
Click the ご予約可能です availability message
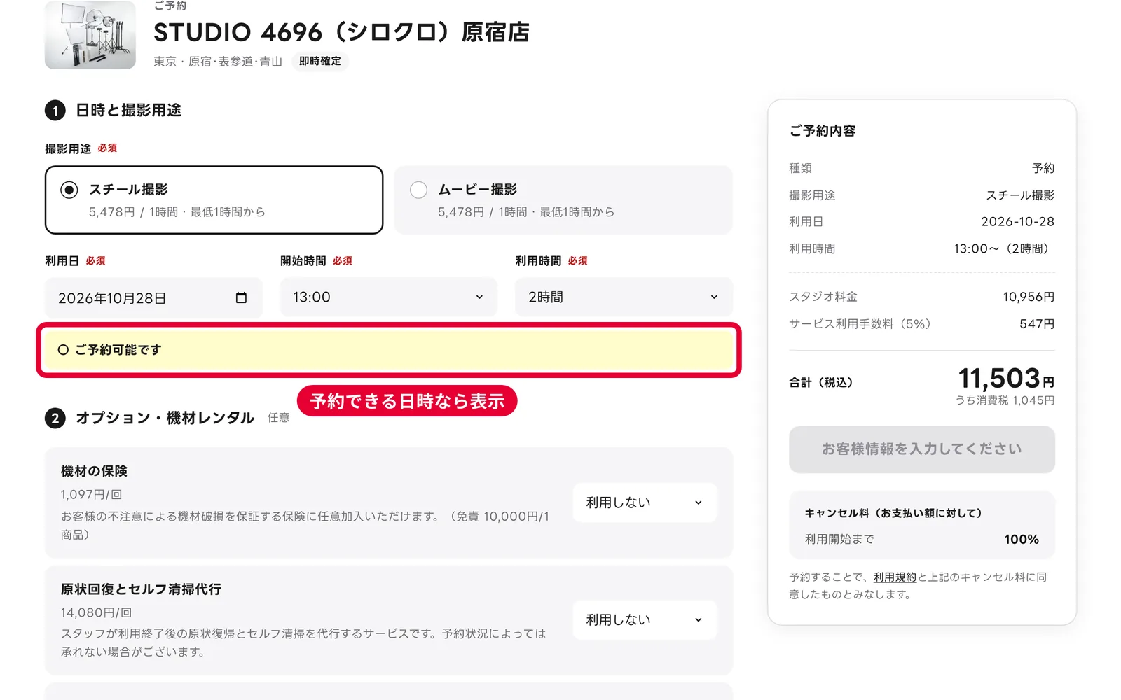point(388,350)
